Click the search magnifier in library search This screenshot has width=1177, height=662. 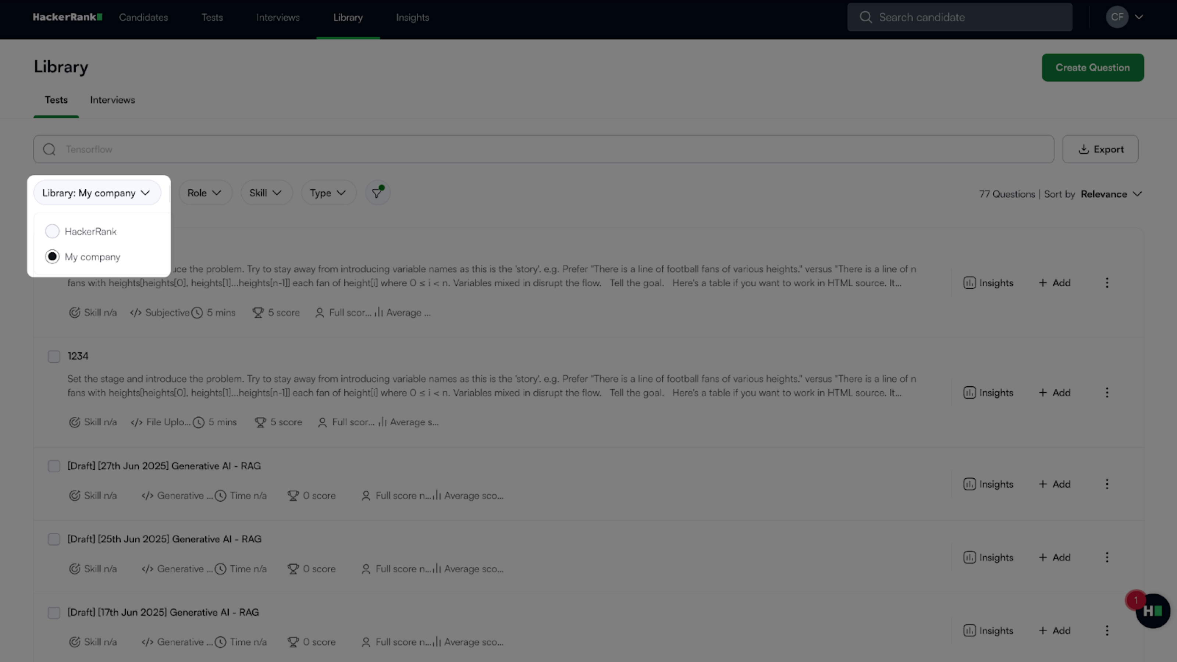pyautogui.click(x=49, y=149)
